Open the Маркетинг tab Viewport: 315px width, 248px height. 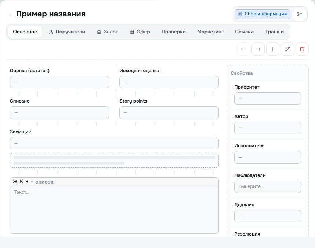pos(210,32)
